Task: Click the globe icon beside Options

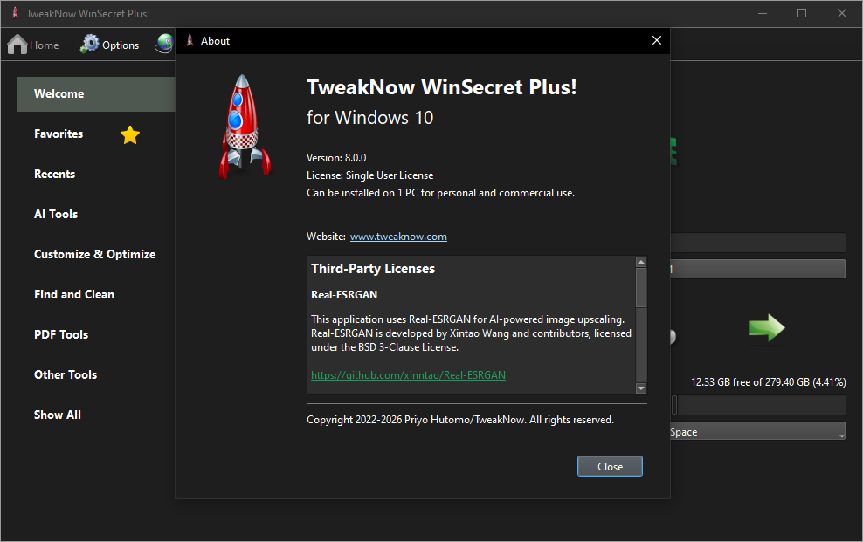Action: pos(164,45)
